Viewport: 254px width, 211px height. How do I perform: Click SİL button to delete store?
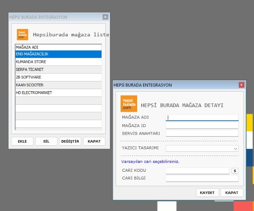coord(46,141)
